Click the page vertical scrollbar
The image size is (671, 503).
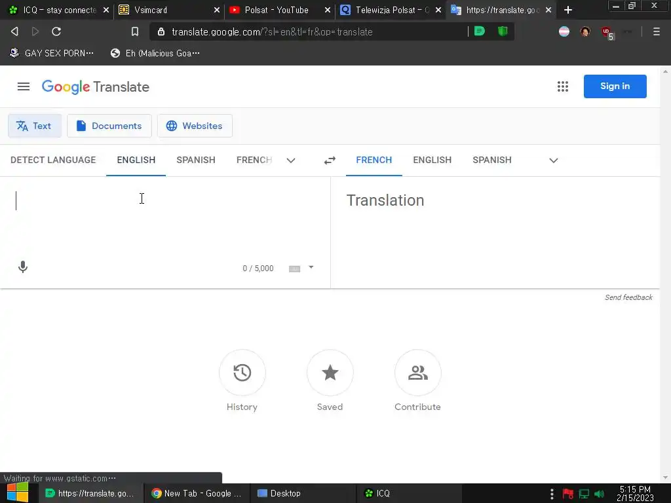665,274
